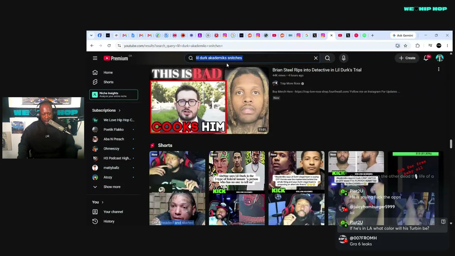Image resolution: width=455 pixels, height=256 pixels.
Task: Open Chrome tab search dropdown
Action: click(x=91, y=35)
